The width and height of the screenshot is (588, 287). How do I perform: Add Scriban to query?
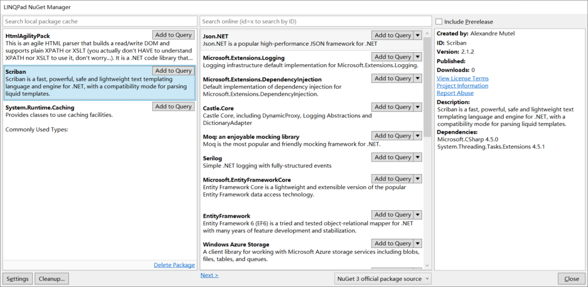(173, 70)
